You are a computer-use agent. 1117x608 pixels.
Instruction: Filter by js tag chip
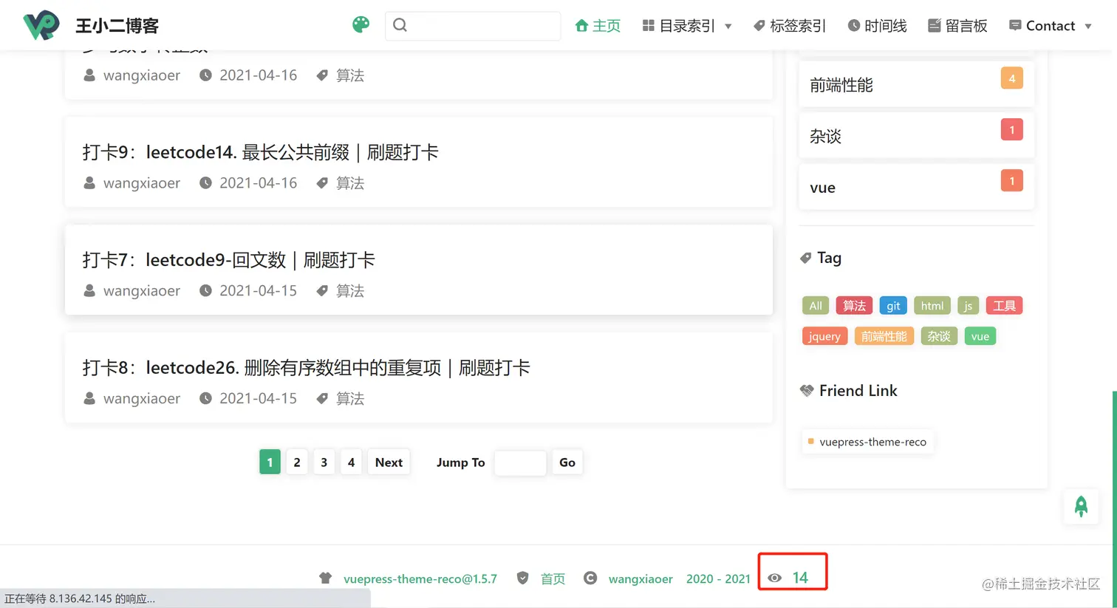pos(968,306)
